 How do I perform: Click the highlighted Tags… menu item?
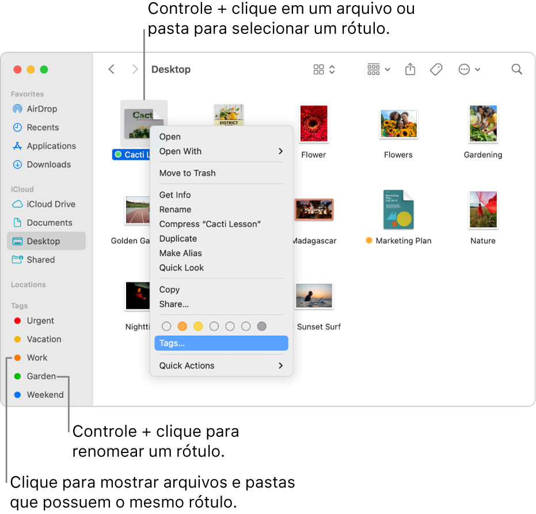(221, 343)
